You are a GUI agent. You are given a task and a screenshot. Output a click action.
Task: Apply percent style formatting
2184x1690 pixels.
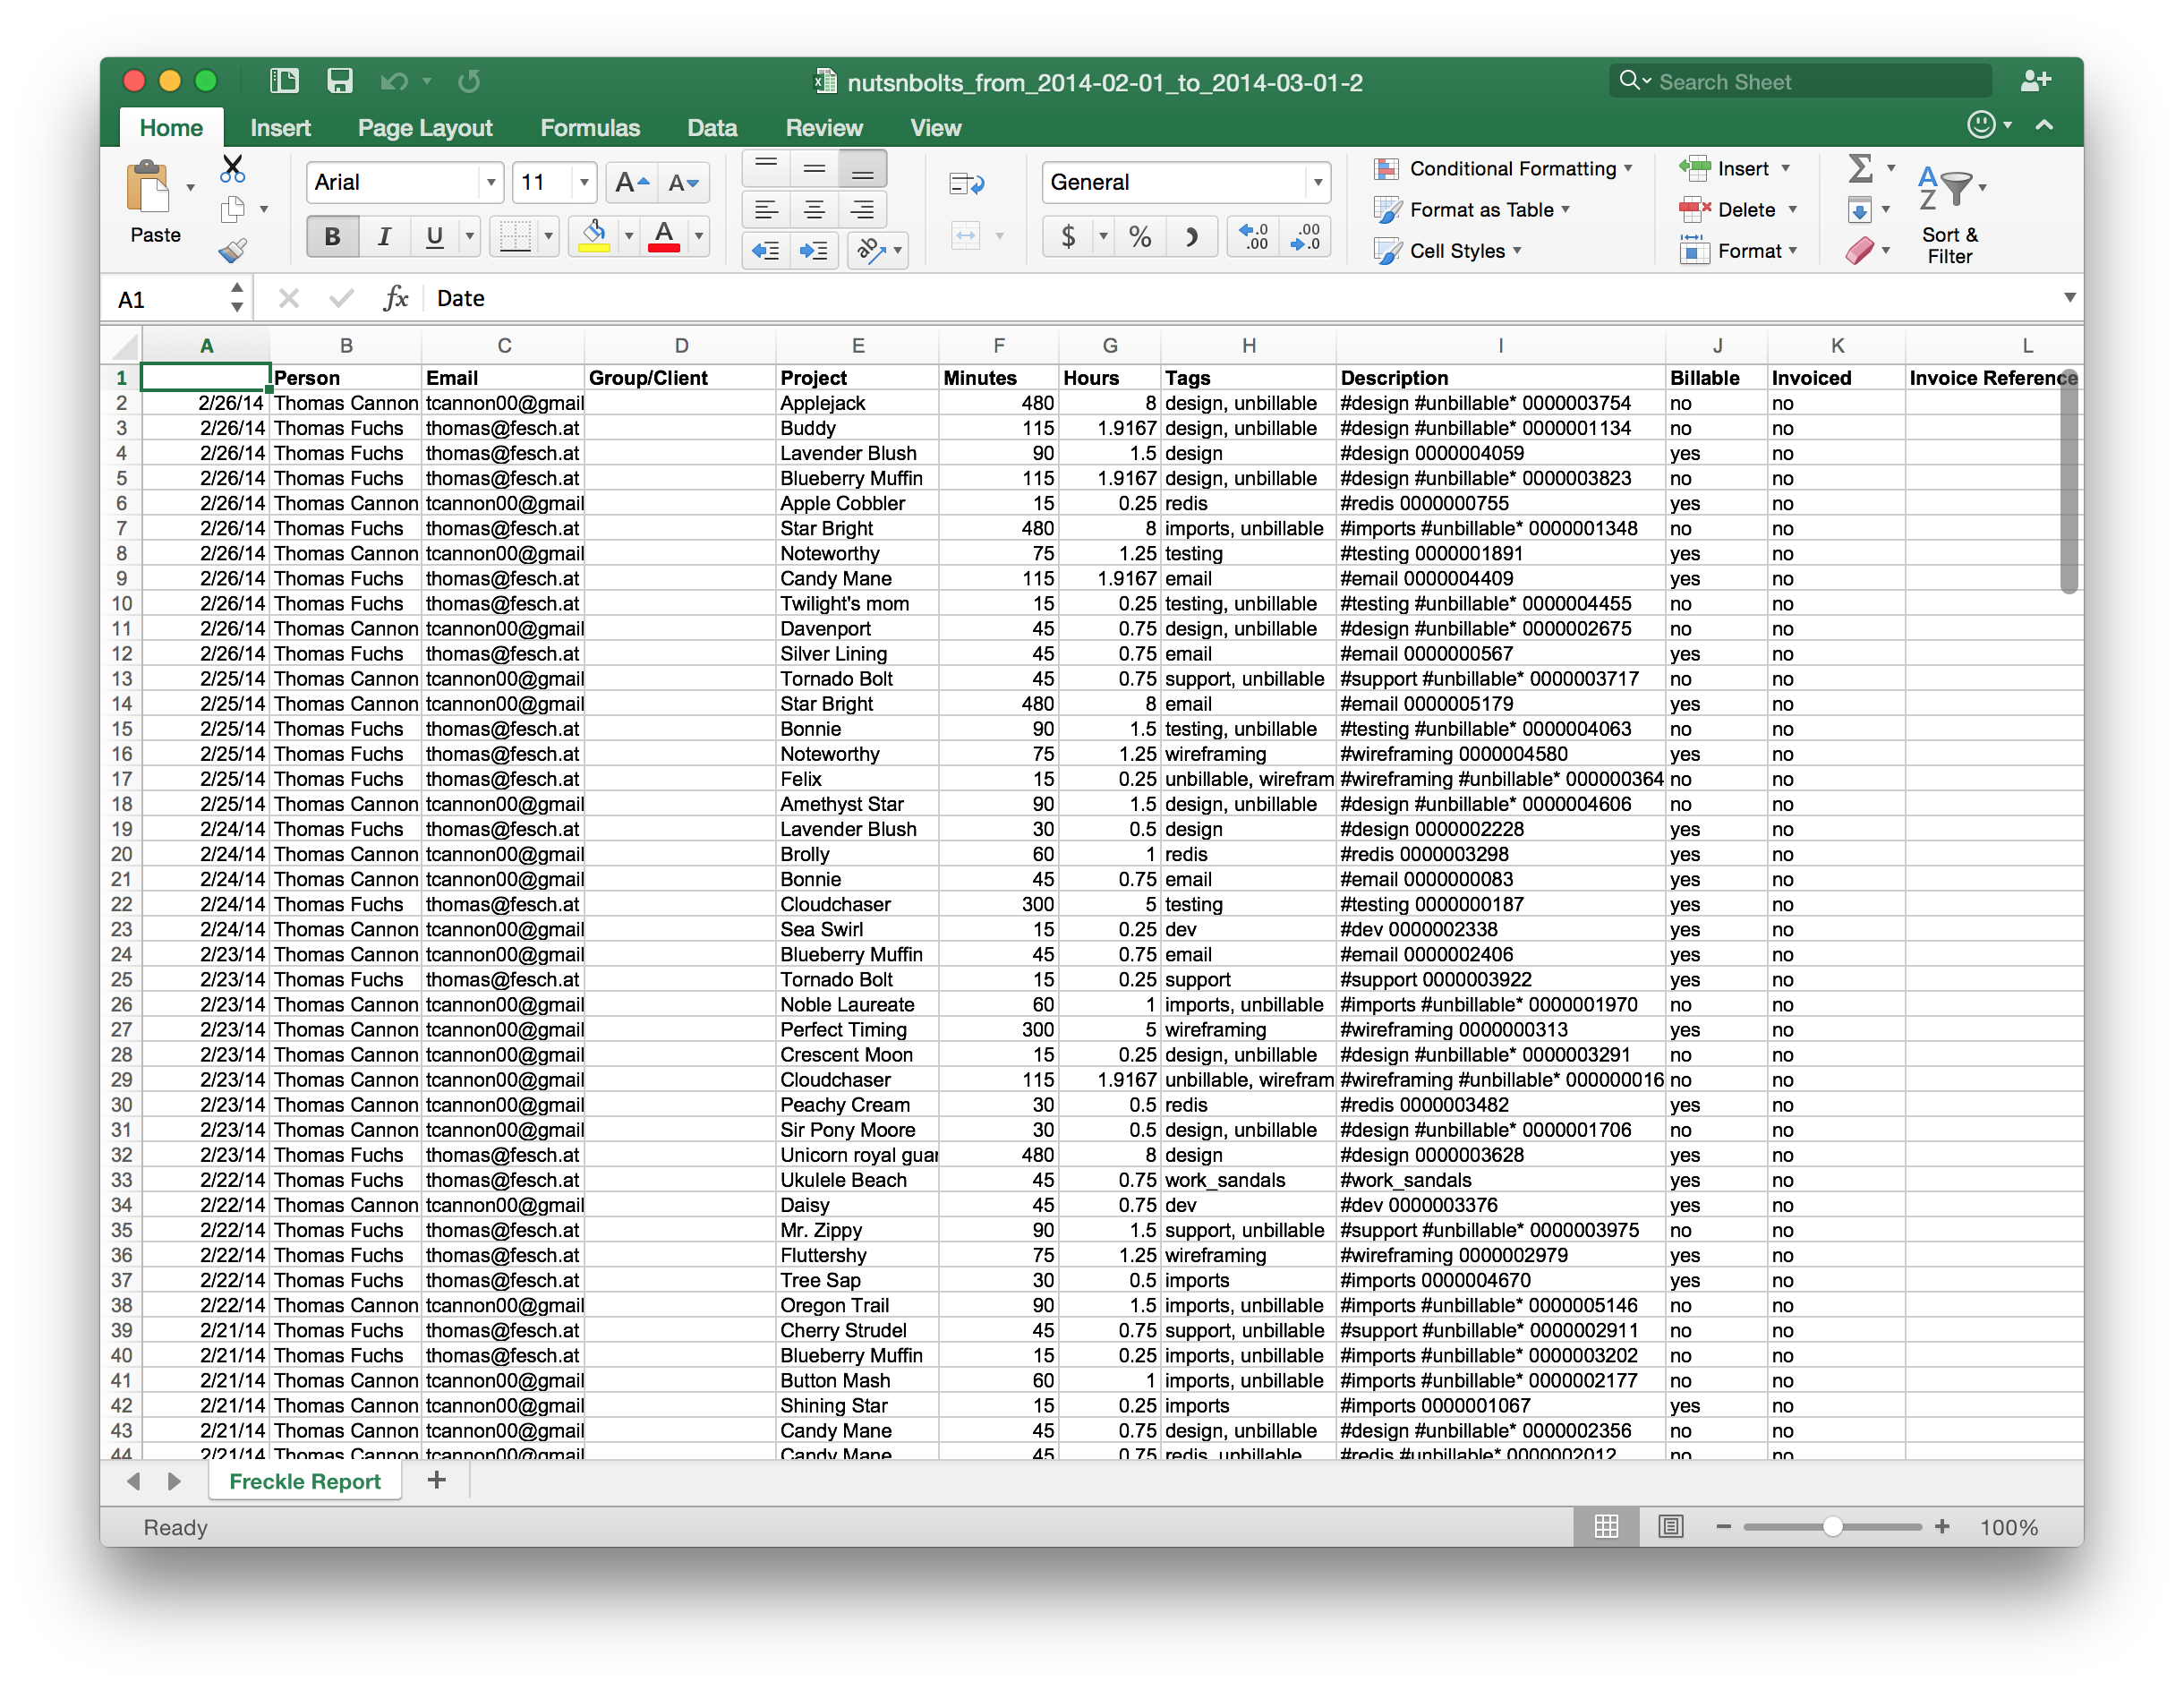click(1140, 236)
